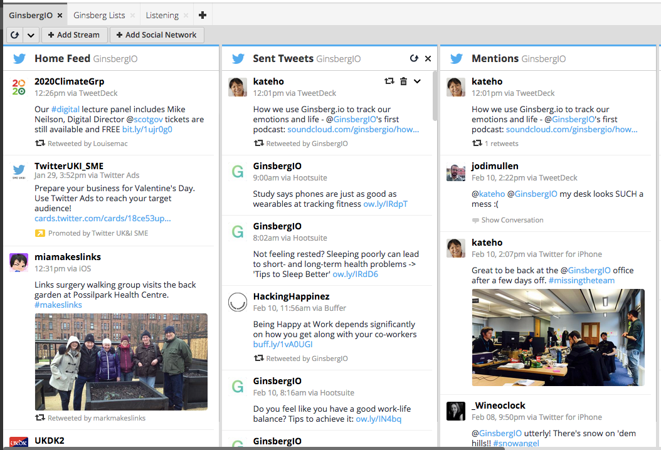
Task: Click the Add Social Network button
Action: coord(157,35)
